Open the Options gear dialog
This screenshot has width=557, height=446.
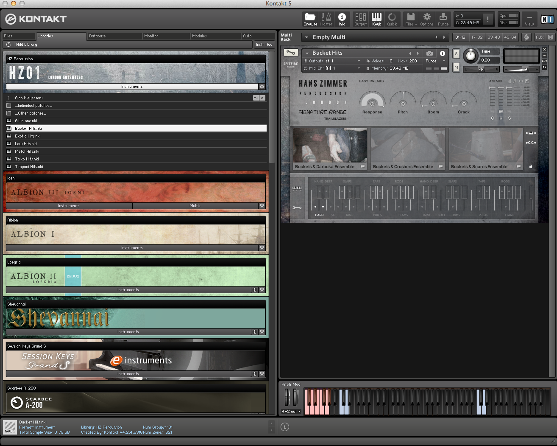tap(427, 19)
